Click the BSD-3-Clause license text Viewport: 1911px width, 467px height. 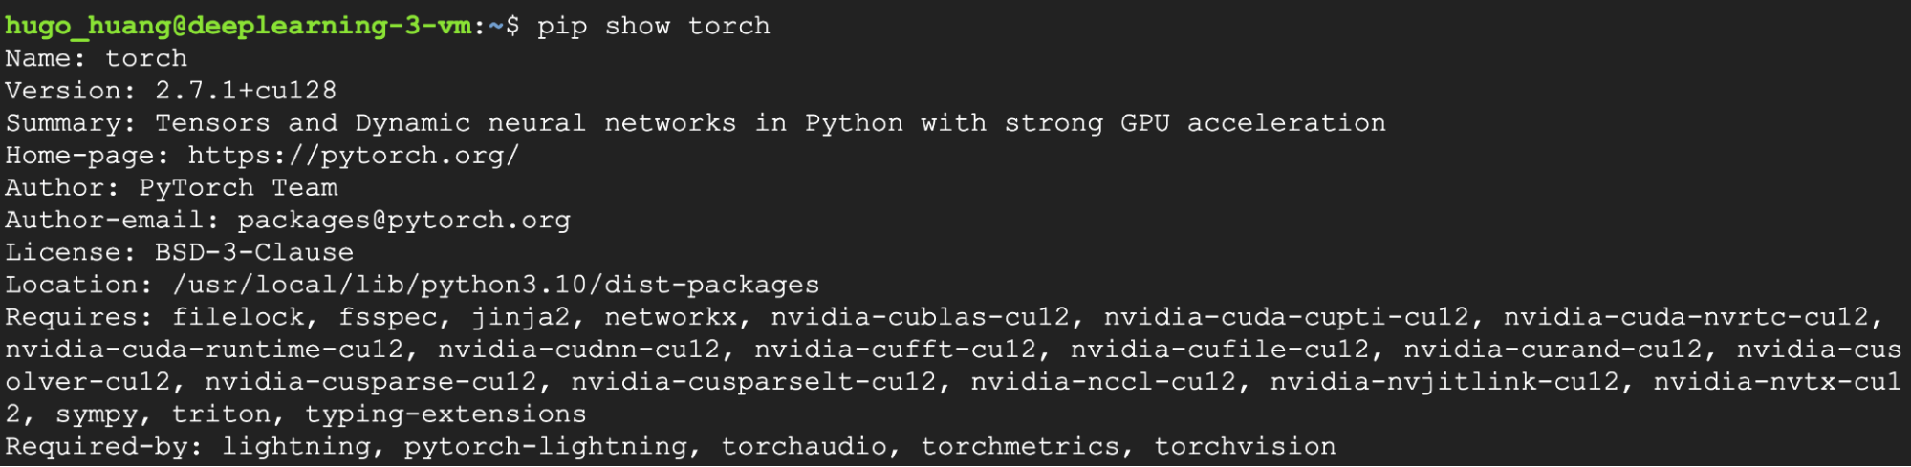(x=254, y=253)
